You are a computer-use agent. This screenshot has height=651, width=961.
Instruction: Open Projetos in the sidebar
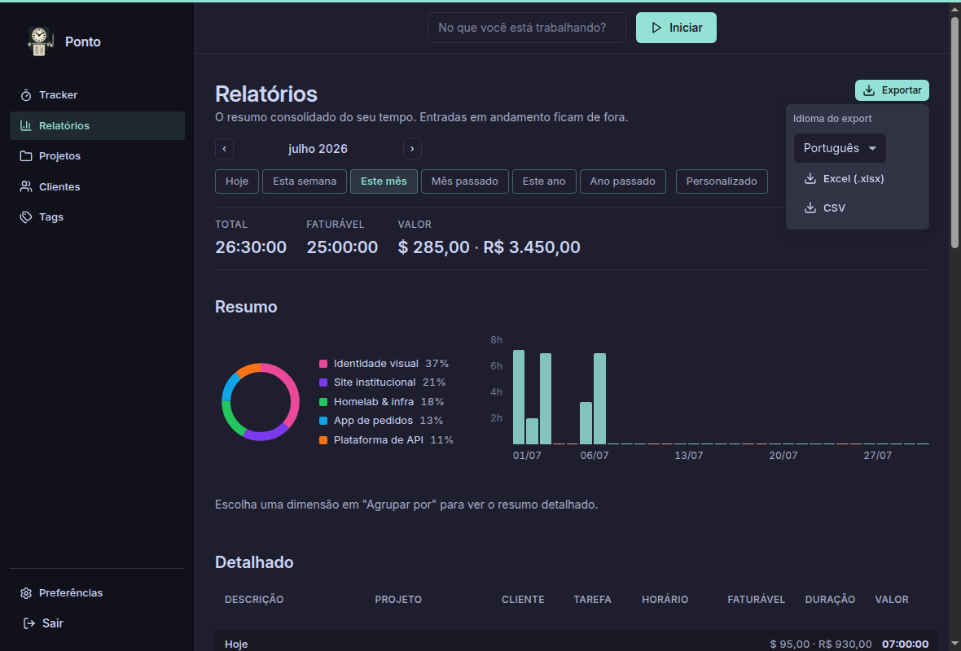(x=97, y=156)
